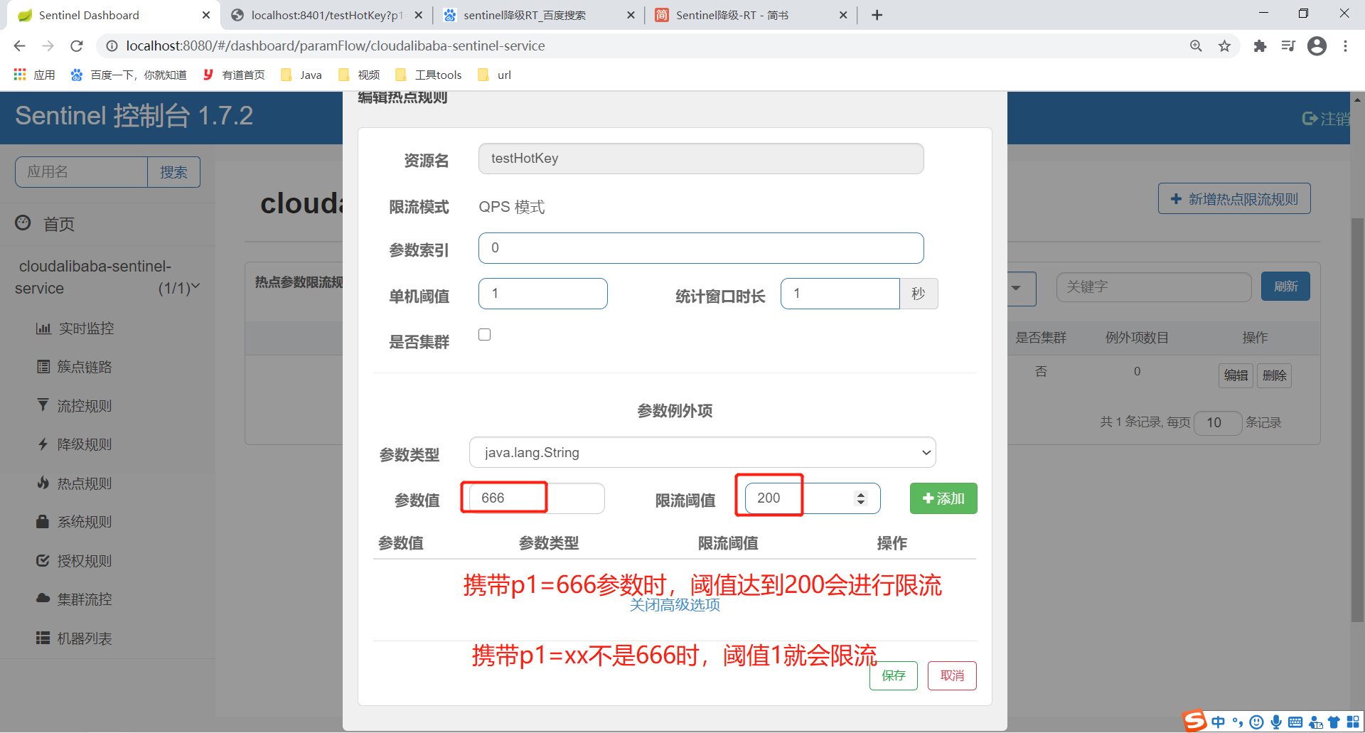Open the 视频 bookmarks folder
Screen dimensions: 1365x733
click(x=359, y=75)
